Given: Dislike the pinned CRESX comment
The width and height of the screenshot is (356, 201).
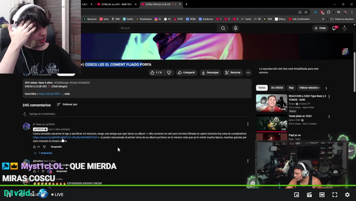Looking at the screenshot, I should pyautogui.click(x=44, y=147).
